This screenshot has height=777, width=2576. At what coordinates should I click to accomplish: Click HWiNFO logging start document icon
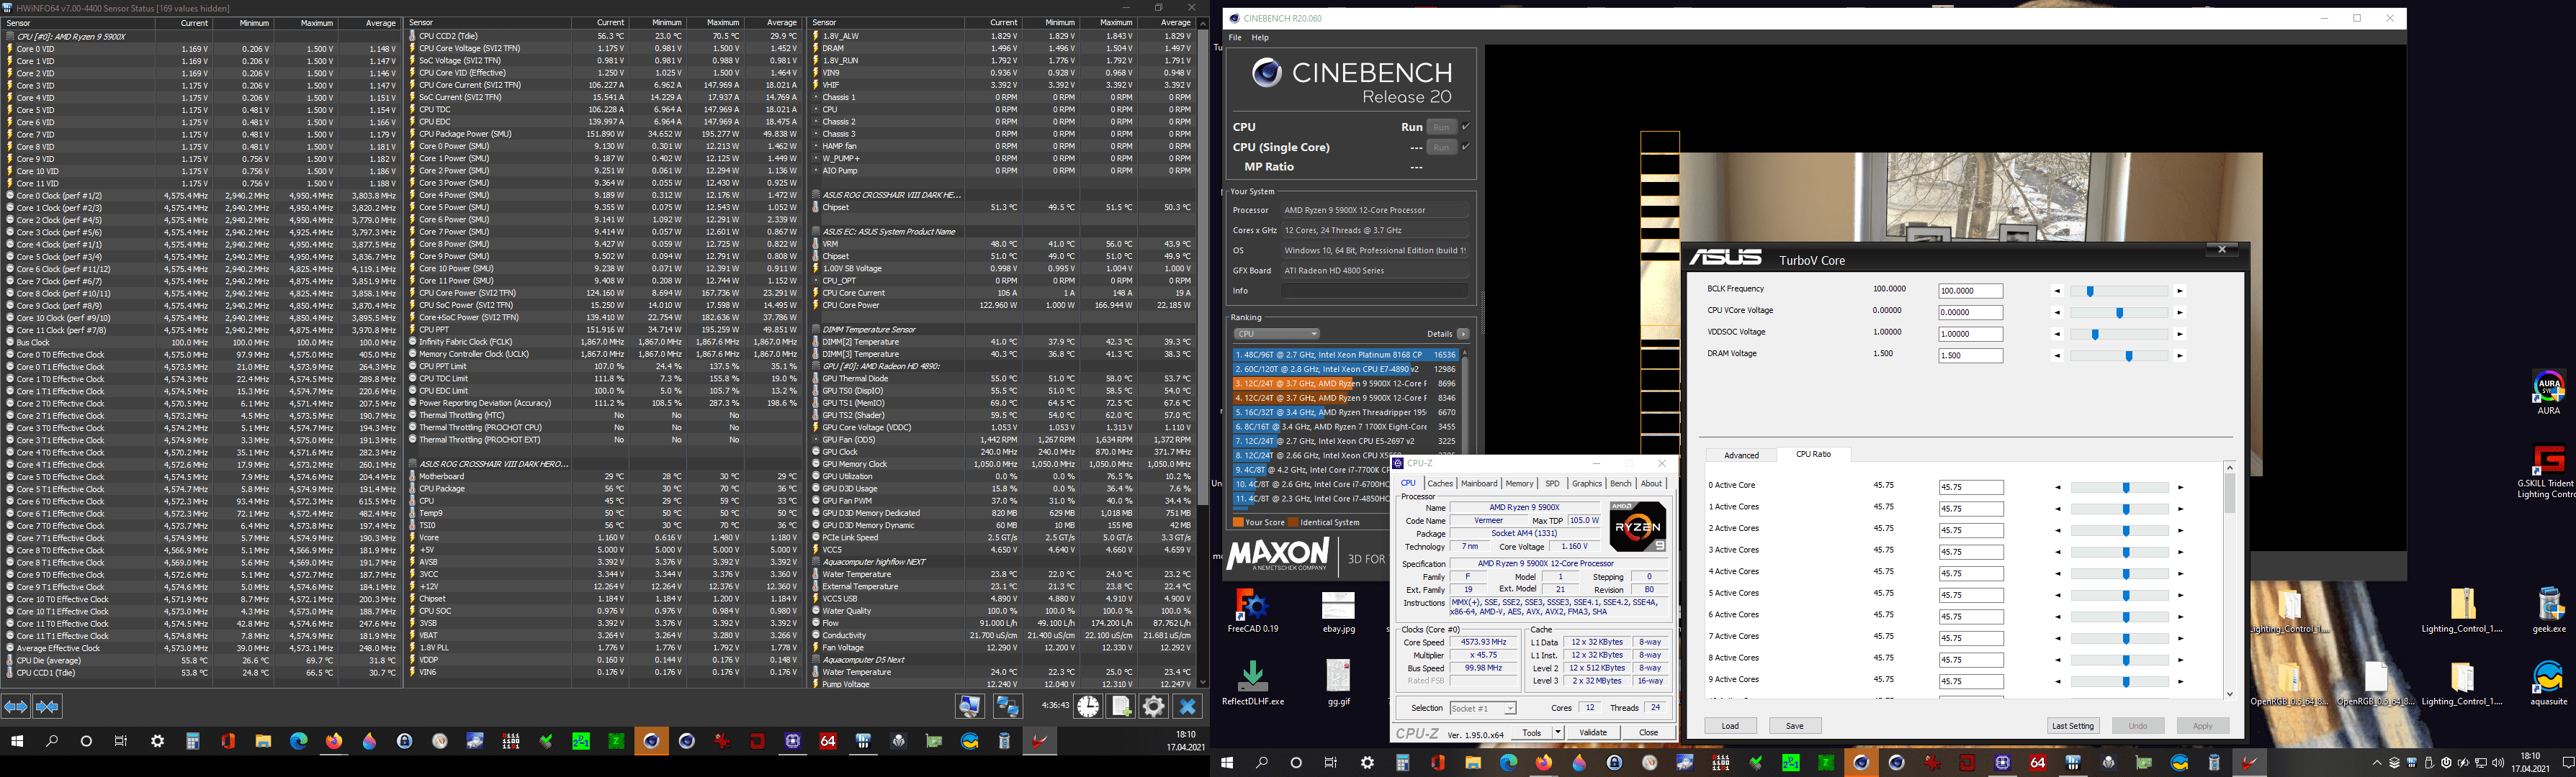point(1121,706)
